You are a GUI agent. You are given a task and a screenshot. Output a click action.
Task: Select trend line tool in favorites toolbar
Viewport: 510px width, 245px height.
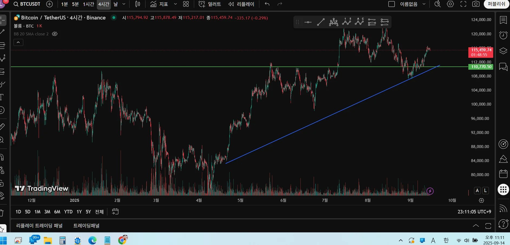(321, 22)
